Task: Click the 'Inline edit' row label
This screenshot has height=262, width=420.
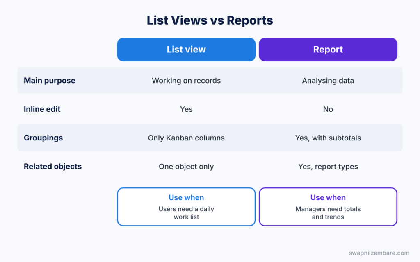Action: [42, 109]
